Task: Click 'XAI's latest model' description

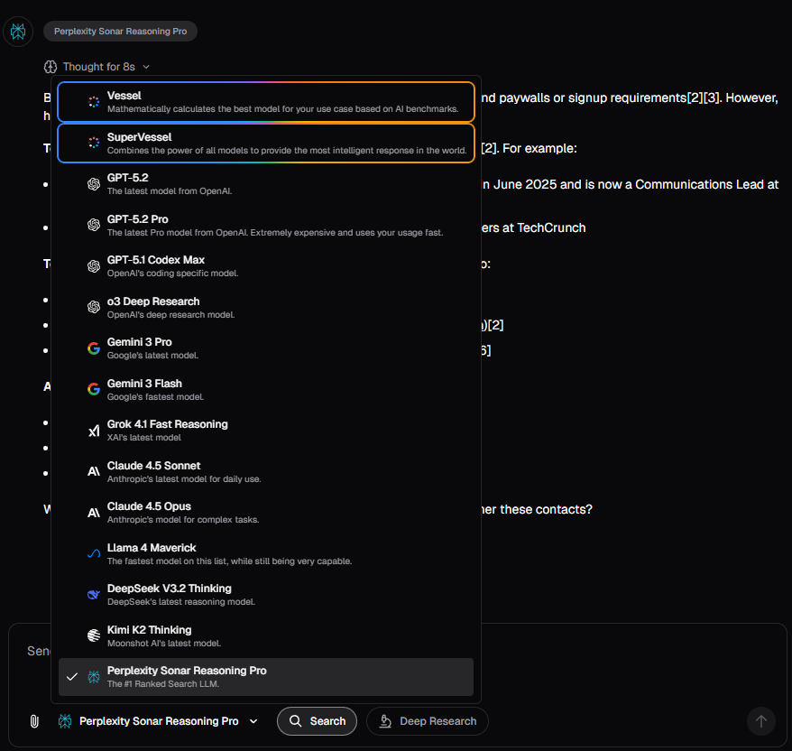Action: click(x=144, y=438)
